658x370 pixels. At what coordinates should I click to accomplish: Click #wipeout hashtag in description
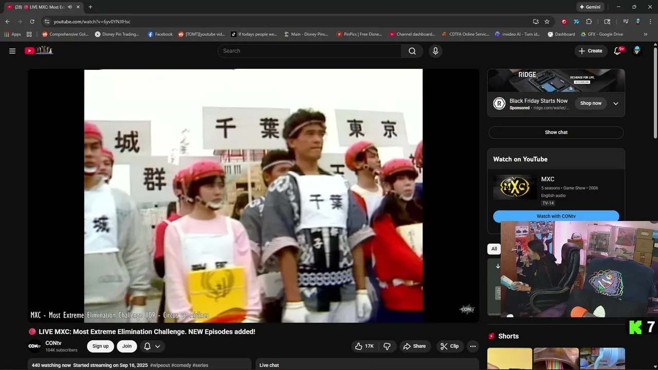(159, 365)
